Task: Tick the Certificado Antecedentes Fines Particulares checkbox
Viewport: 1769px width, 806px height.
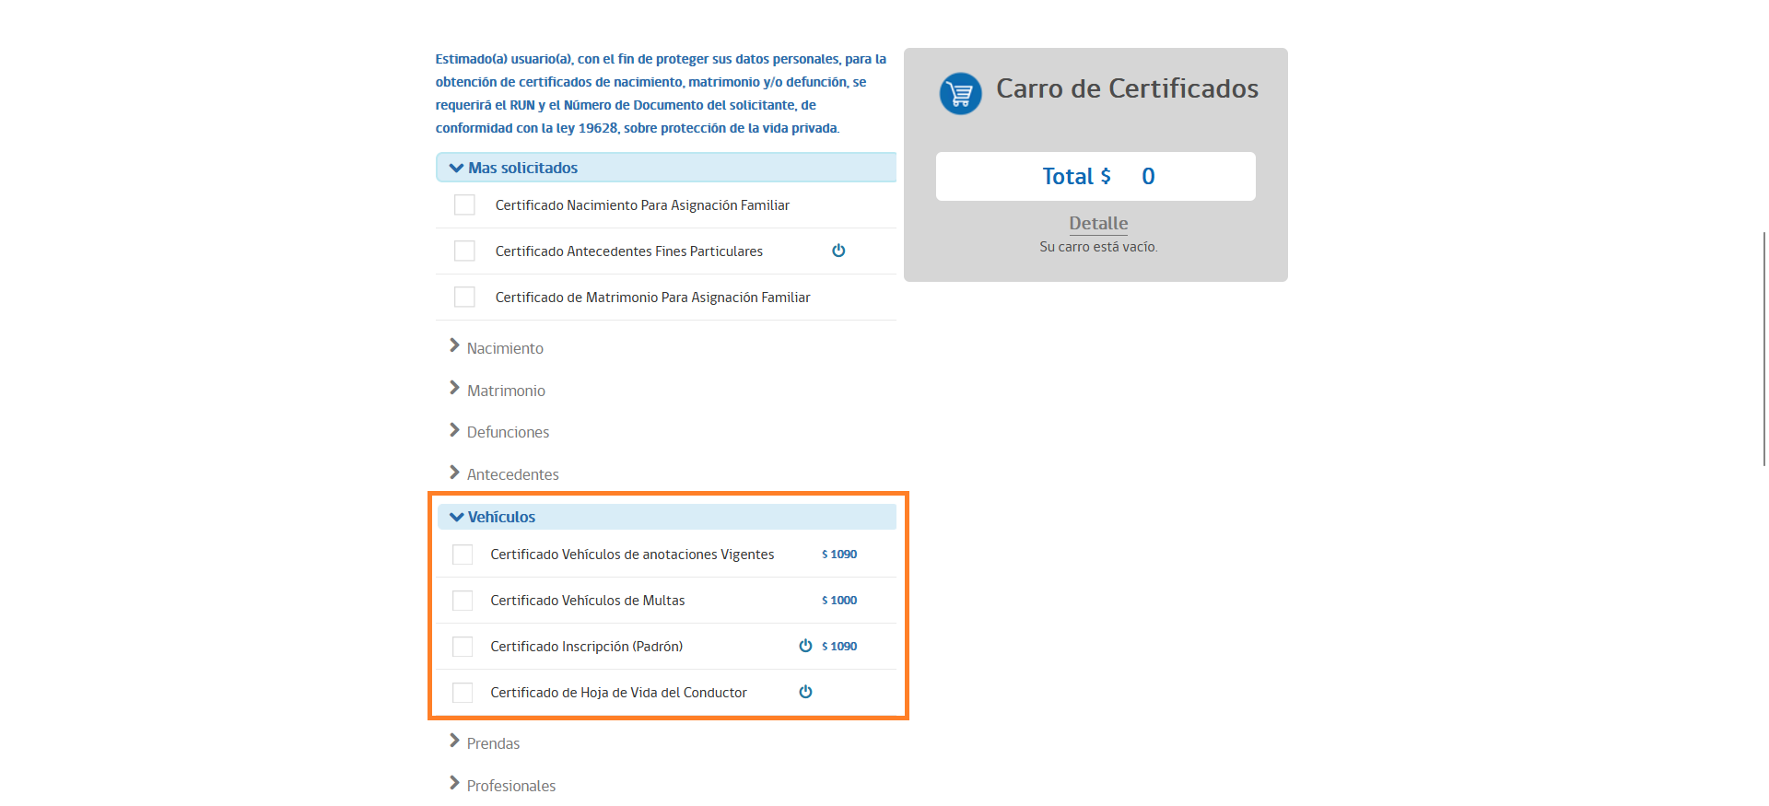Action: point(464,251)
